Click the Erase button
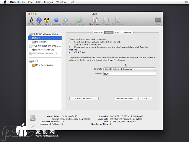This screenshot has width=189, height=142. (x=145, y=99)
